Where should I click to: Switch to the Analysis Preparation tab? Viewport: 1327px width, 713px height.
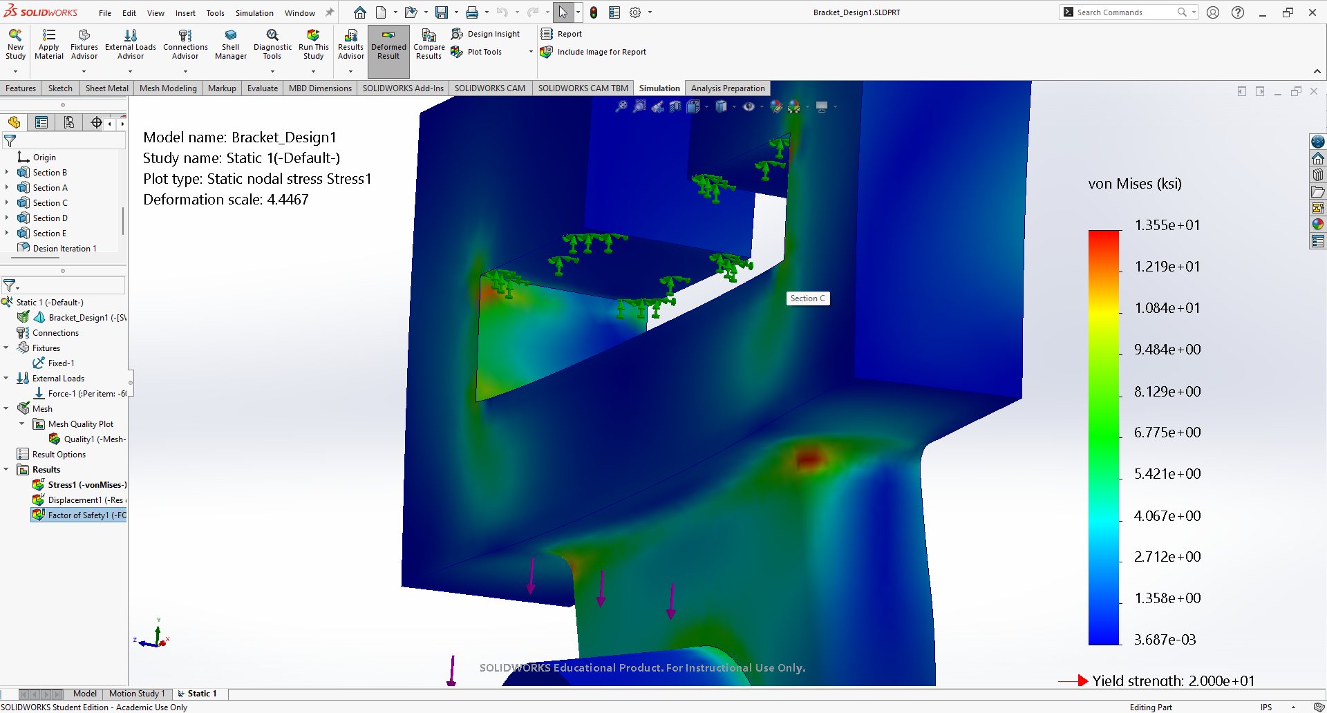728,88
